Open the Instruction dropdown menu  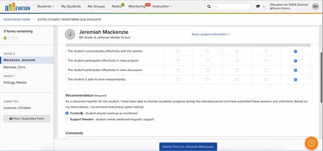(x=162, y=6)
